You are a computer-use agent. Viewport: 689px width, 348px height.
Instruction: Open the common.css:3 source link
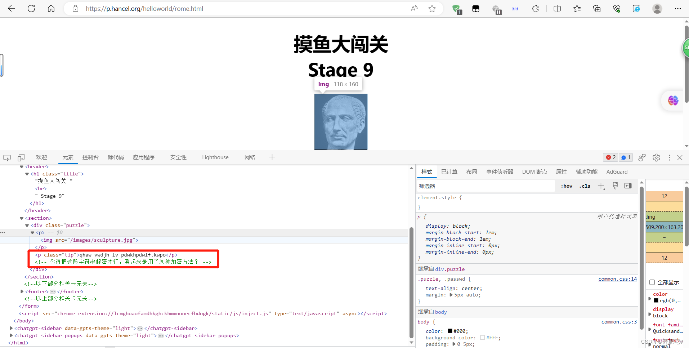[619, 322]
